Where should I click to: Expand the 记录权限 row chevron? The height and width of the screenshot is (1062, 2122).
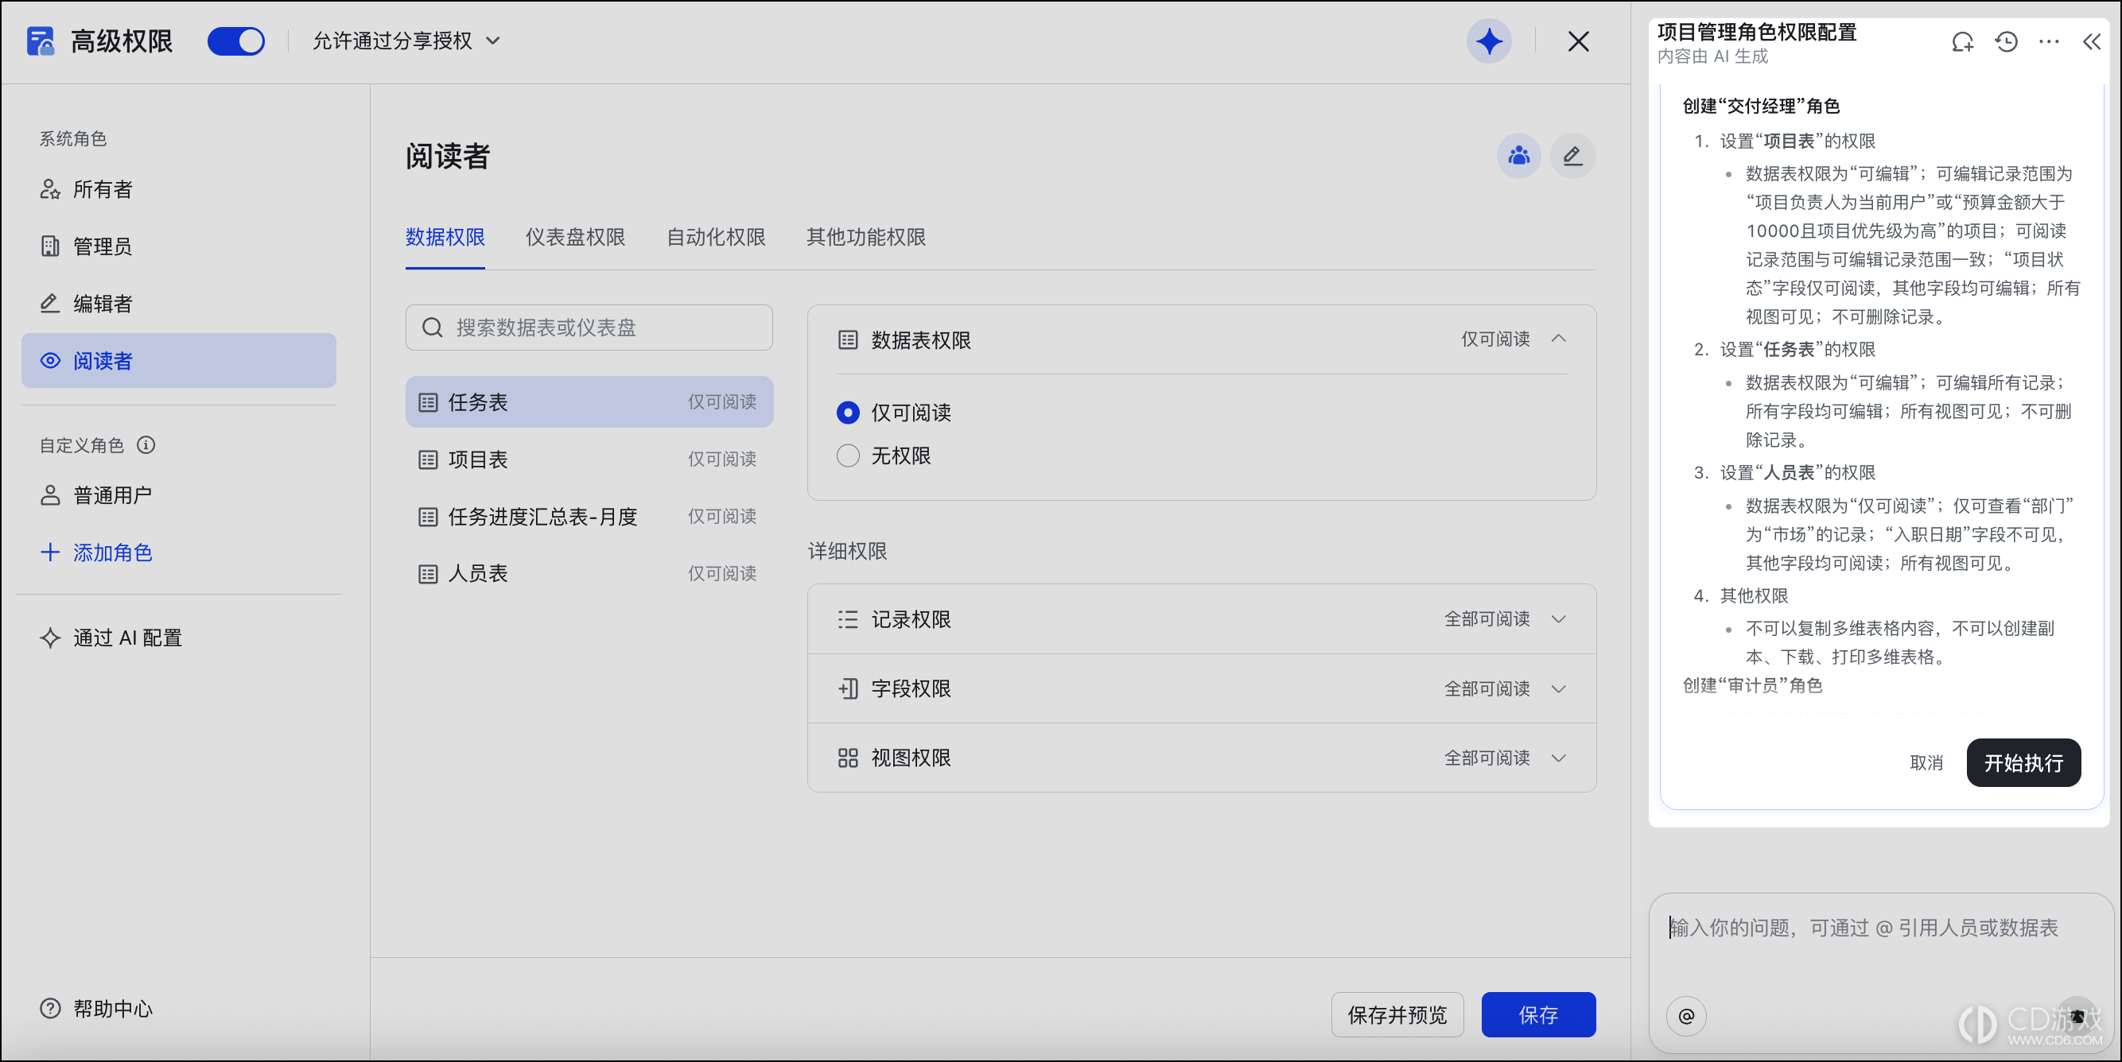[1559, 619]
